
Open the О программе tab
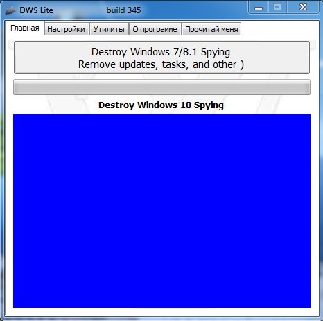tap(155, 29)
